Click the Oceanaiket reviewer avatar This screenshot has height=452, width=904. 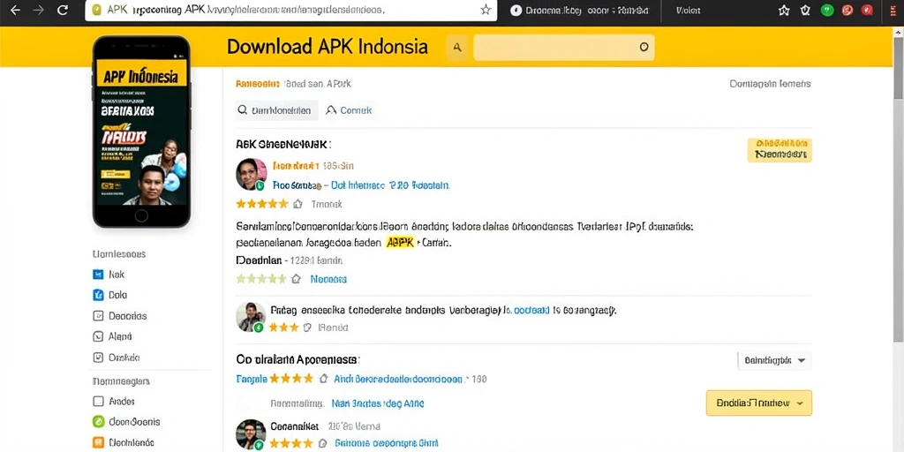pyautogui.click(x=252, y=434)
